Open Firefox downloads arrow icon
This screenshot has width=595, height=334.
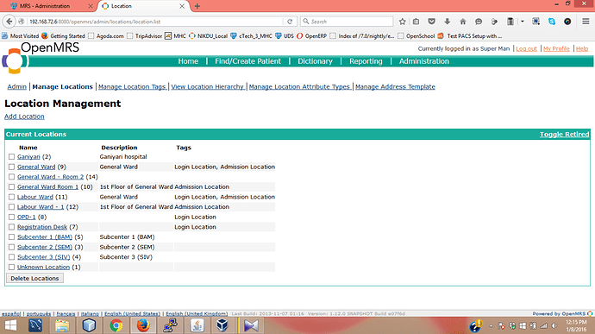pyautogui.click(x=448, y=22)
